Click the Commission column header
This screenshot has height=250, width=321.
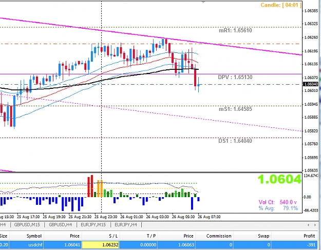[214, 236]
